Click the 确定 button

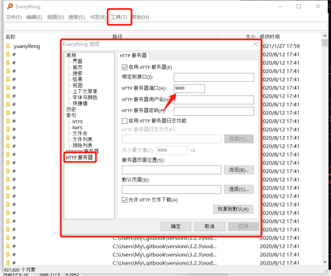(176, 226)
